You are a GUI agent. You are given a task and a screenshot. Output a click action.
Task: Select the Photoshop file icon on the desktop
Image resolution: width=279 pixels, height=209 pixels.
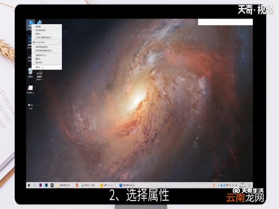[29, 42]
